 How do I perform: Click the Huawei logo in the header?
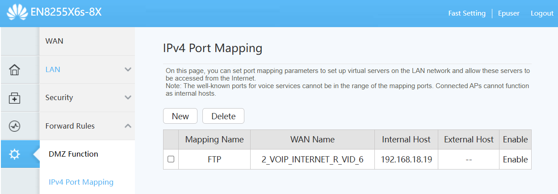(17, 12)
